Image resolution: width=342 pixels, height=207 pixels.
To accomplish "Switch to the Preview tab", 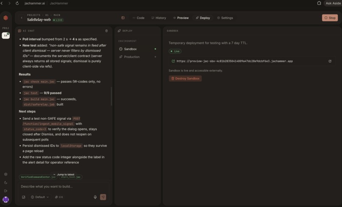I will [181, 18].
